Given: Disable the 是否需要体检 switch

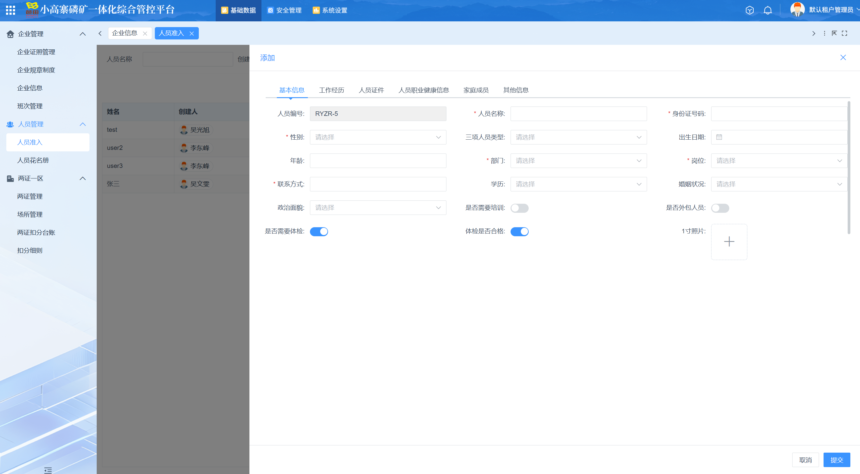Looking at the screenshot, I should click(x=319, y=231).
